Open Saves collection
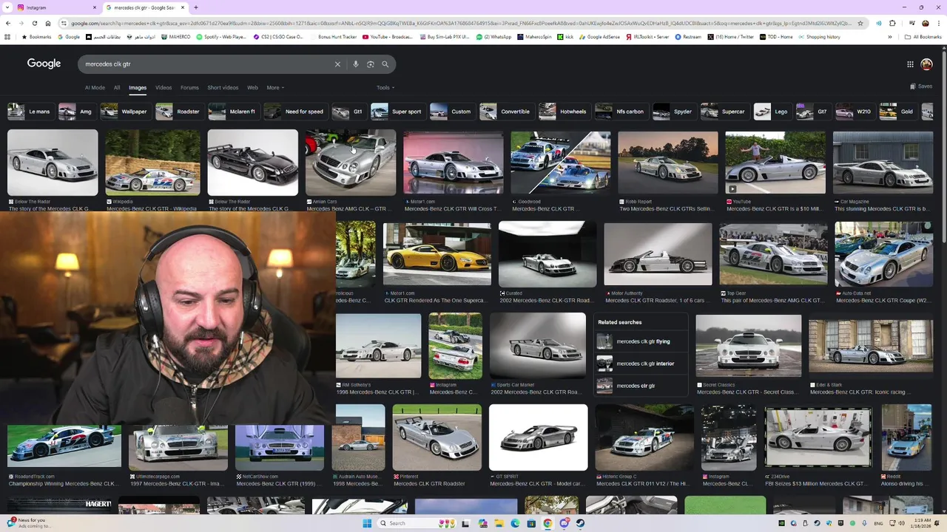Image resolution: width=947 pixels, height=532 pixels. point(921,86)
